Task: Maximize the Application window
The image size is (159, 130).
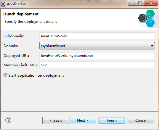Action: 140,3
